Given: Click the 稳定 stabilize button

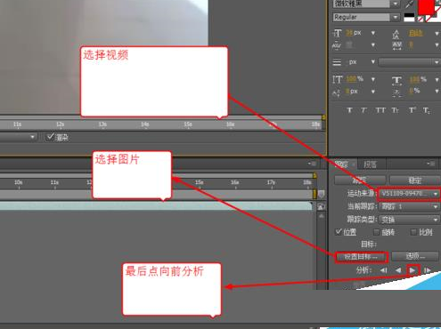Looking at the screenshot, I should pos(415,180).
